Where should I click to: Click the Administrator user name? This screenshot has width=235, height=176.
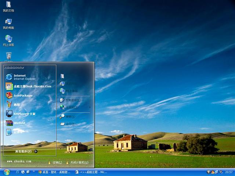point(14,67)
